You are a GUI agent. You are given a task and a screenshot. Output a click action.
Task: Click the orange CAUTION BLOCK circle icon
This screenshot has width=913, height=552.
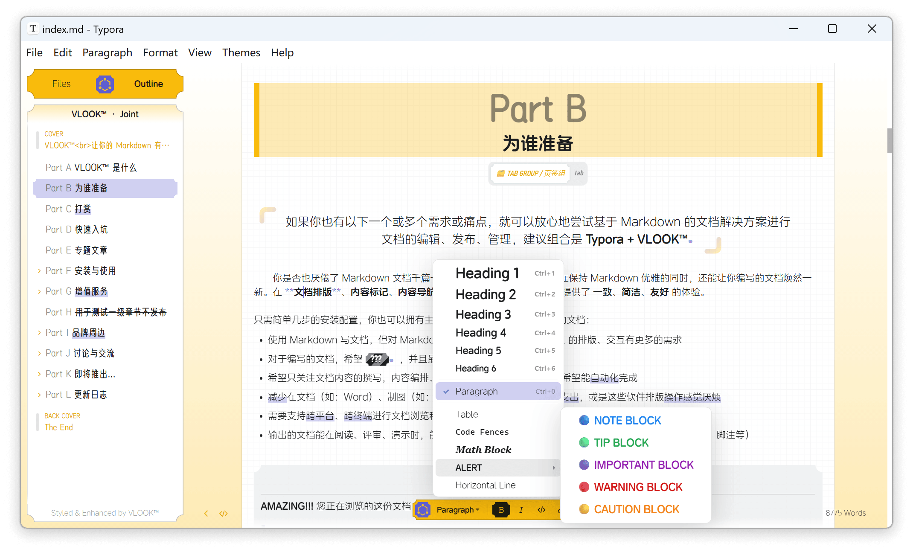[584, 509]
